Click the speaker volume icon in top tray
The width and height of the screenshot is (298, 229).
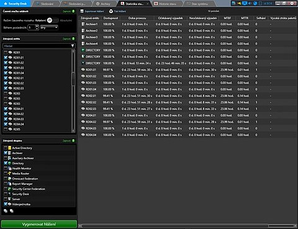coord(250,3)
